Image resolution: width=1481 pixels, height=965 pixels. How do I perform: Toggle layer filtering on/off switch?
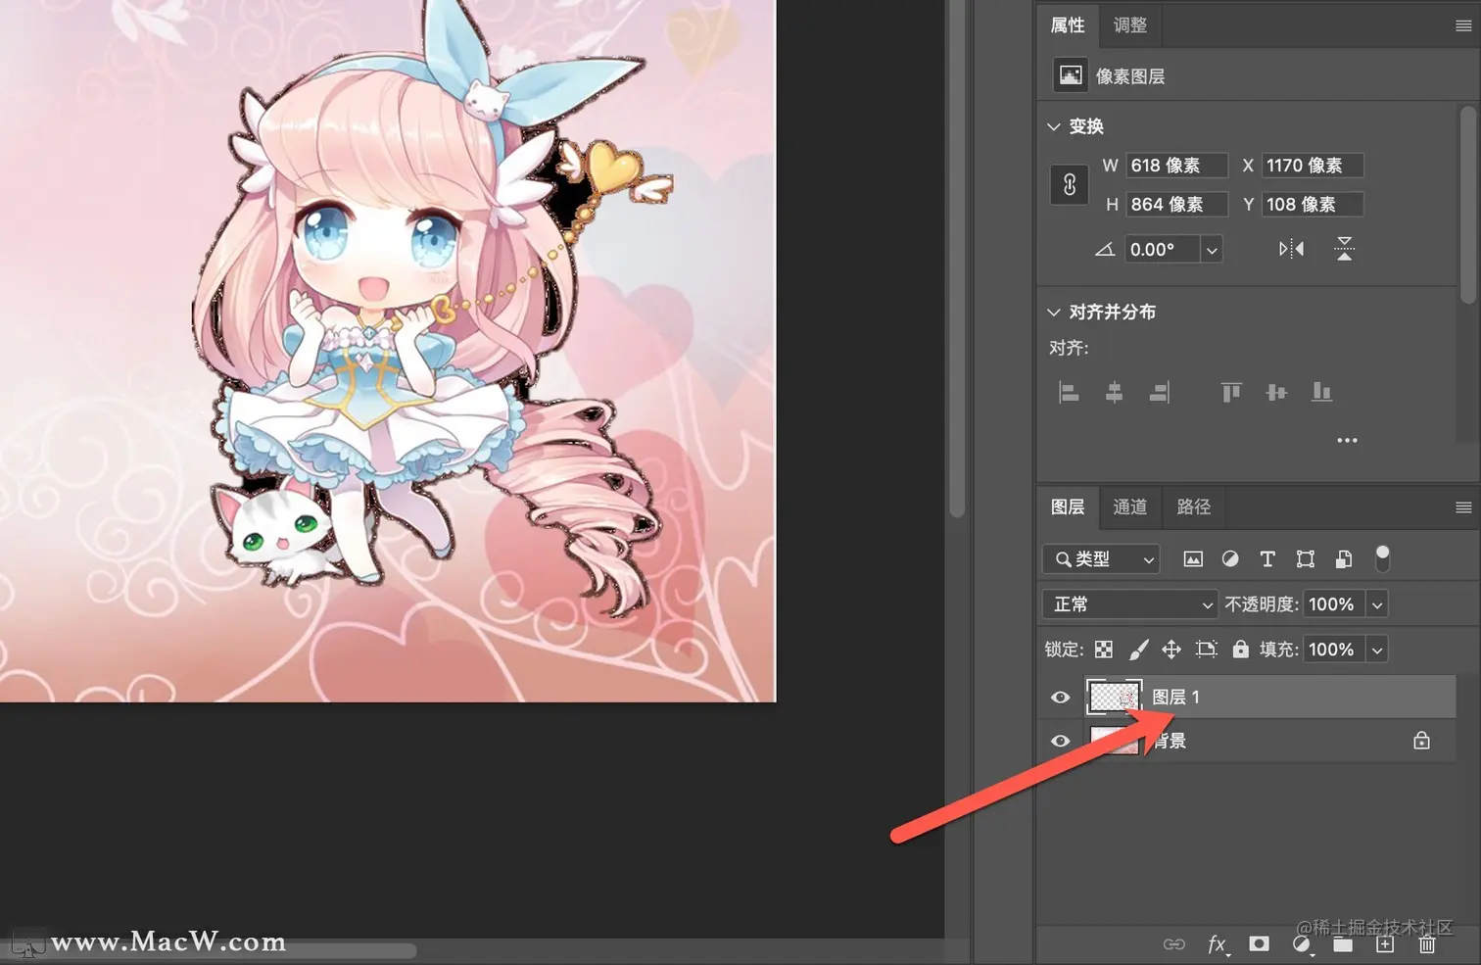tap(1382, 558)
